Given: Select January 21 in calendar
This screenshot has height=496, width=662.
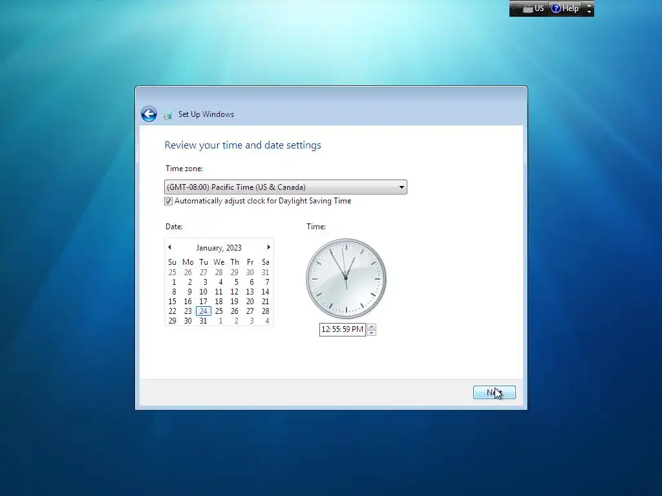Looking at the screenshot, I should (x=265, y=301).
